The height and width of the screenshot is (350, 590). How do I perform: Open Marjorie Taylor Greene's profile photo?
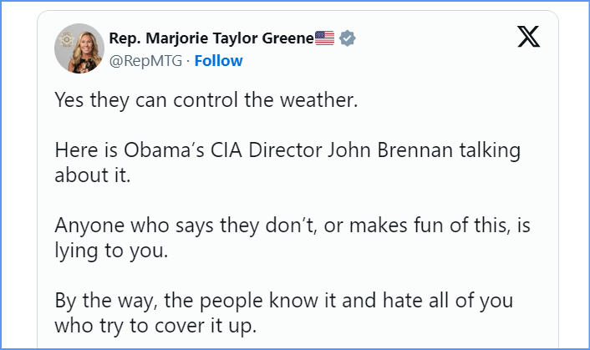[x=79, y=48]
